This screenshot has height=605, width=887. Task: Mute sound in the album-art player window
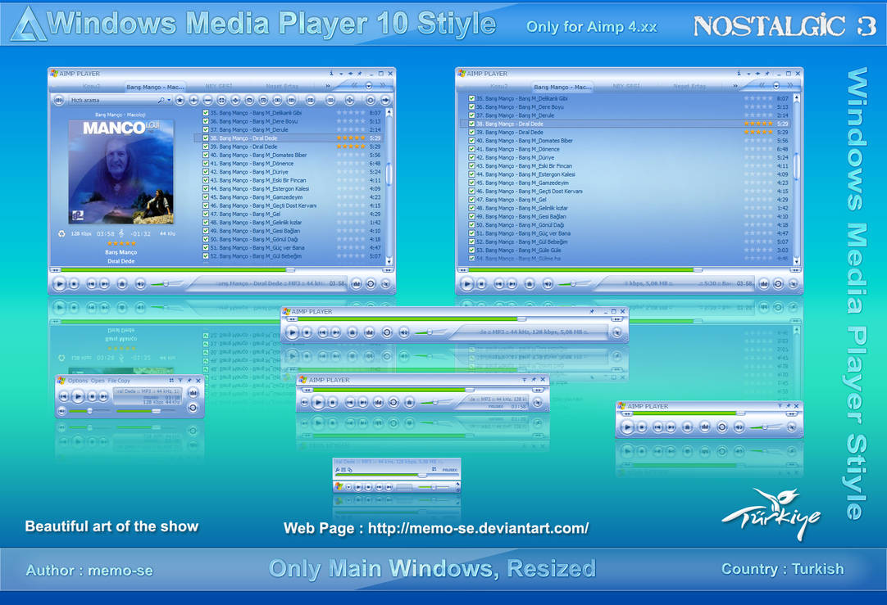(140, 284)
